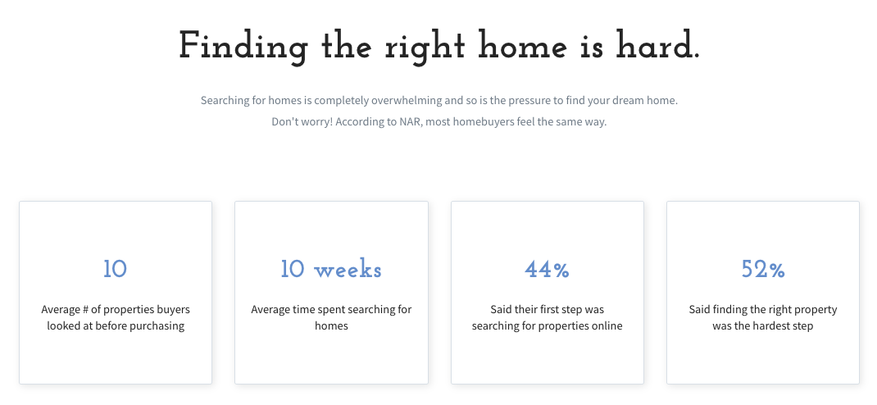
Task: Select the 'Searching for homes is completely overwhelming' sentence
Action: (x=439, y=102)
